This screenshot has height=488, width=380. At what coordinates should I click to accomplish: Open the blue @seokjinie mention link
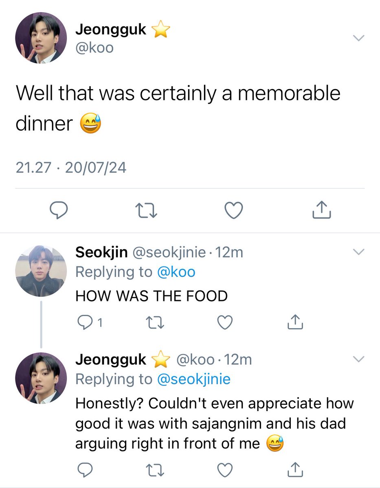click(x=193, y=379)
